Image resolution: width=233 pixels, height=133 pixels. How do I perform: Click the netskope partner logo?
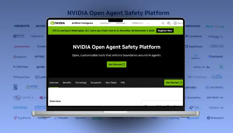pyautogui.click(x=197, y=77)
